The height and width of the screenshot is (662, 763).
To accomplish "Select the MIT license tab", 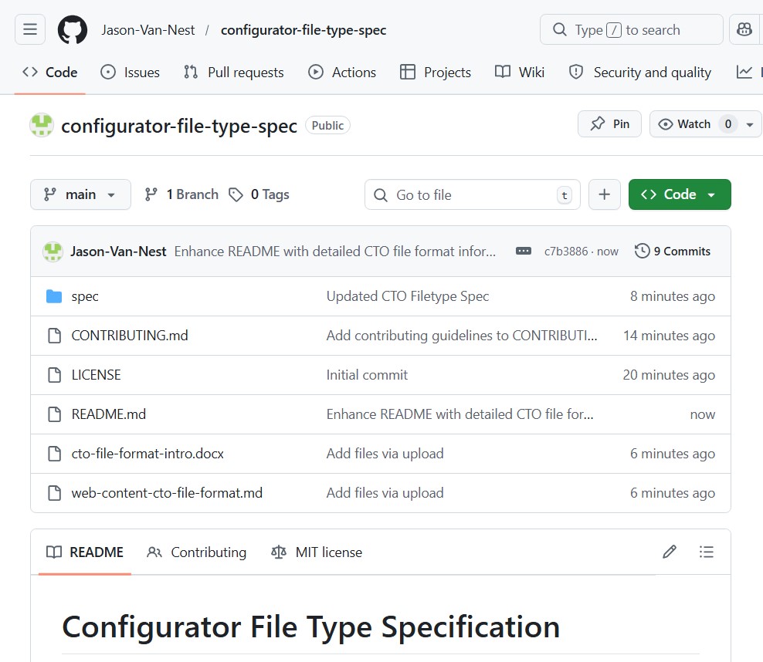I will 317,552.
